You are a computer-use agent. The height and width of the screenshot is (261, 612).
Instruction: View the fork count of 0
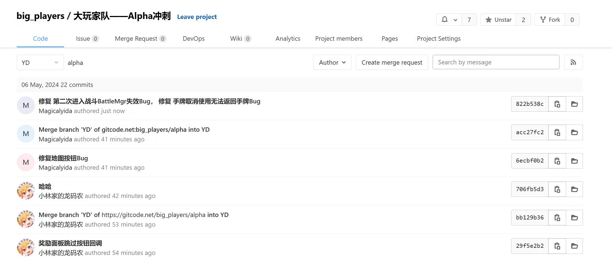572,20
